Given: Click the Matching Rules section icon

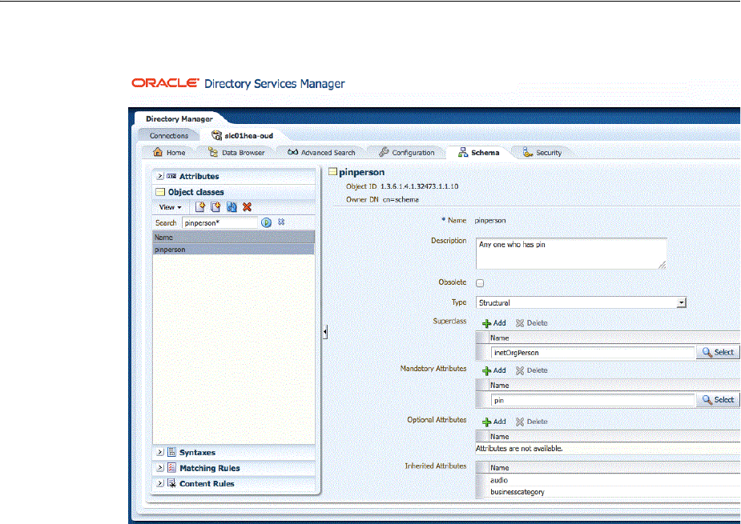Looking at the screenshot, I should click(x=171, y=468).
